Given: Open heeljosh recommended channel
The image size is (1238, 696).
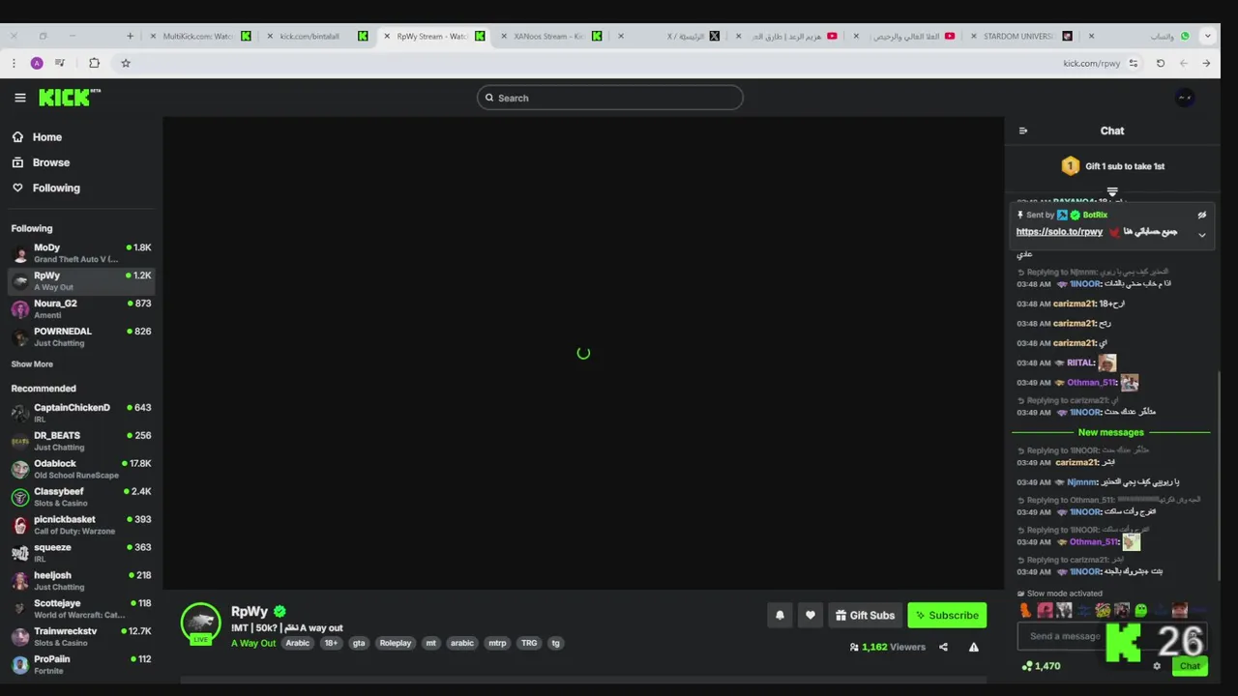Looking at the screenshot, I should (x=81, y=581).
